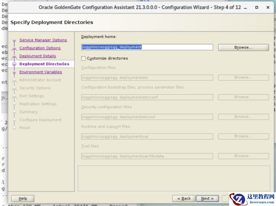Select the Deployment Directories step
Screen dimensions: 276x206
click(44, 64)
